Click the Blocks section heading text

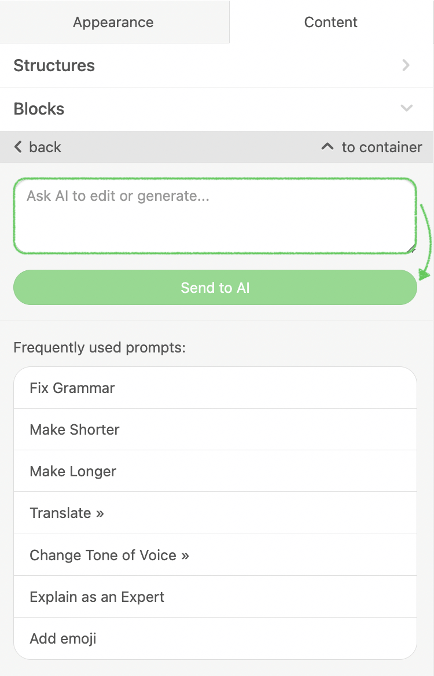point(39,109)
